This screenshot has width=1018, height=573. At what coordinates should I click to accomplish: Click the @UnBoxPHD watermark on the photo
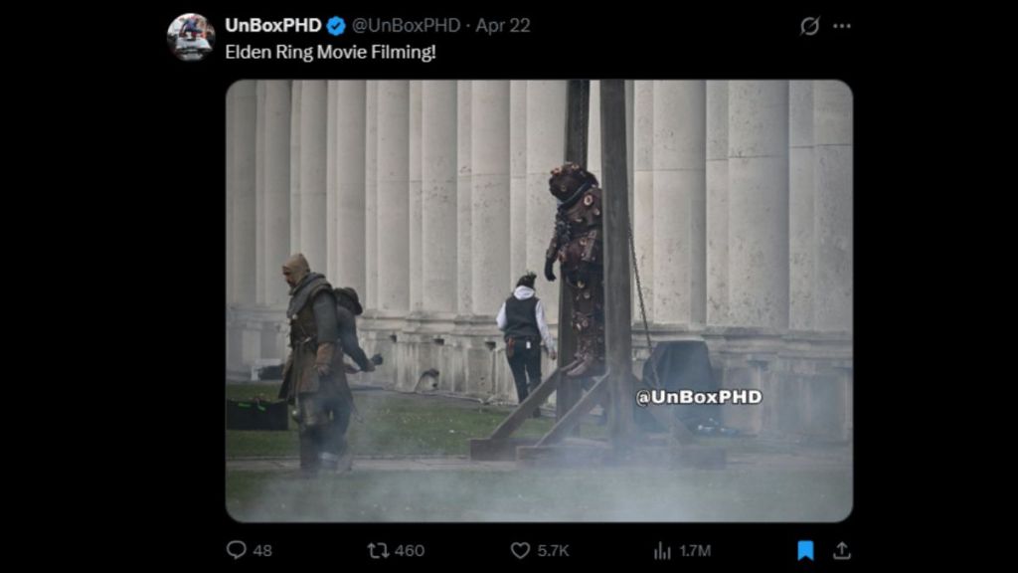699,397
